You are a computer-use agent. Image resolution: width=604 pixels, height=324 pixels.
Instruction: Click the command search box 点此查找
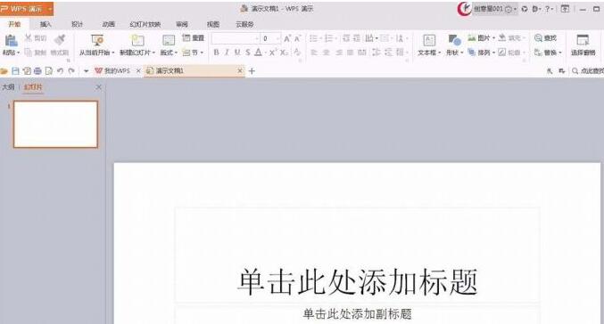[588, 71]
